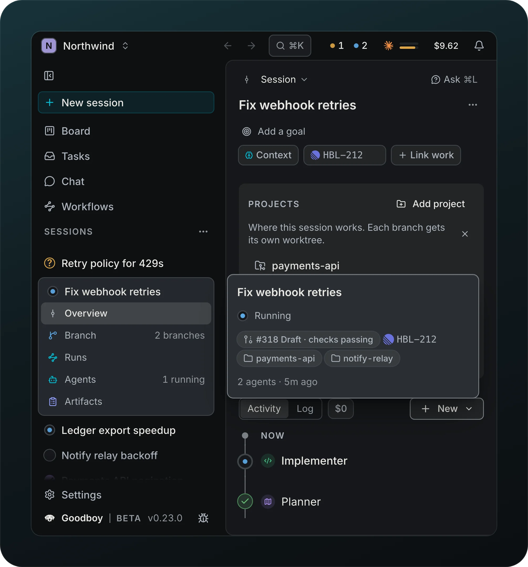Click the Branch git icon

pos(53,335)
